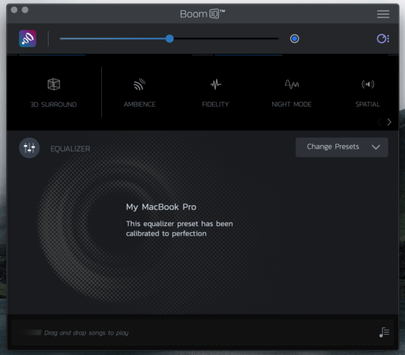Activate the Night Mode effect icon

click(291, 84)
